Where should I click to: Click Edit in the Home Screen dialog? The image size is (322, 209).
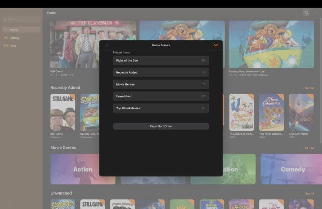click(216, 45)
